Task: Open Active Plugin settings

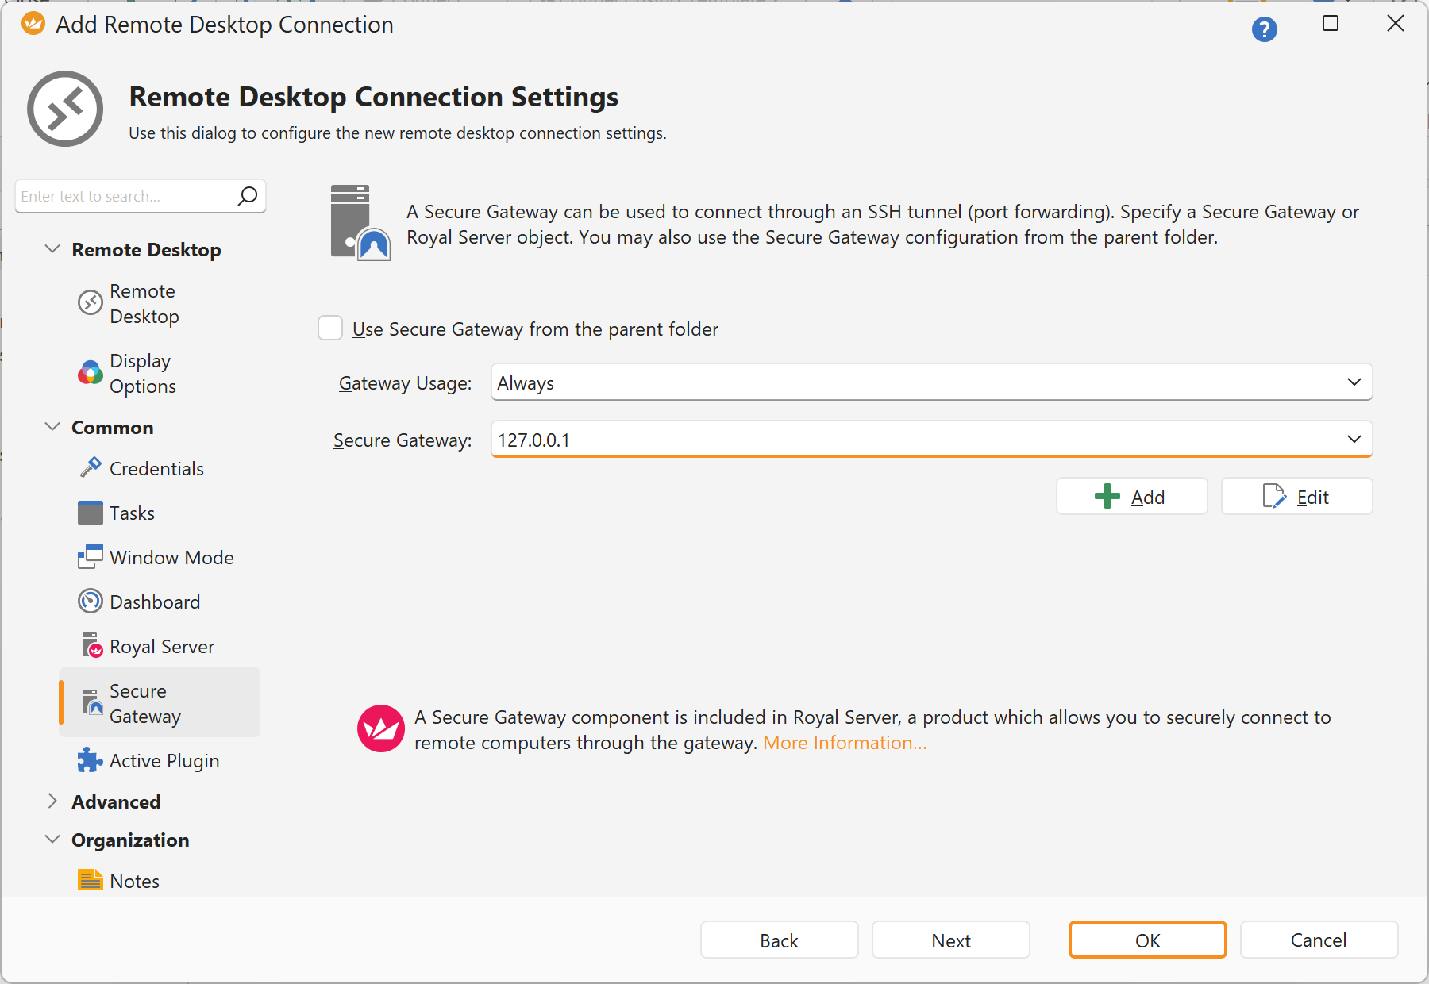Action: coord(90,759)
